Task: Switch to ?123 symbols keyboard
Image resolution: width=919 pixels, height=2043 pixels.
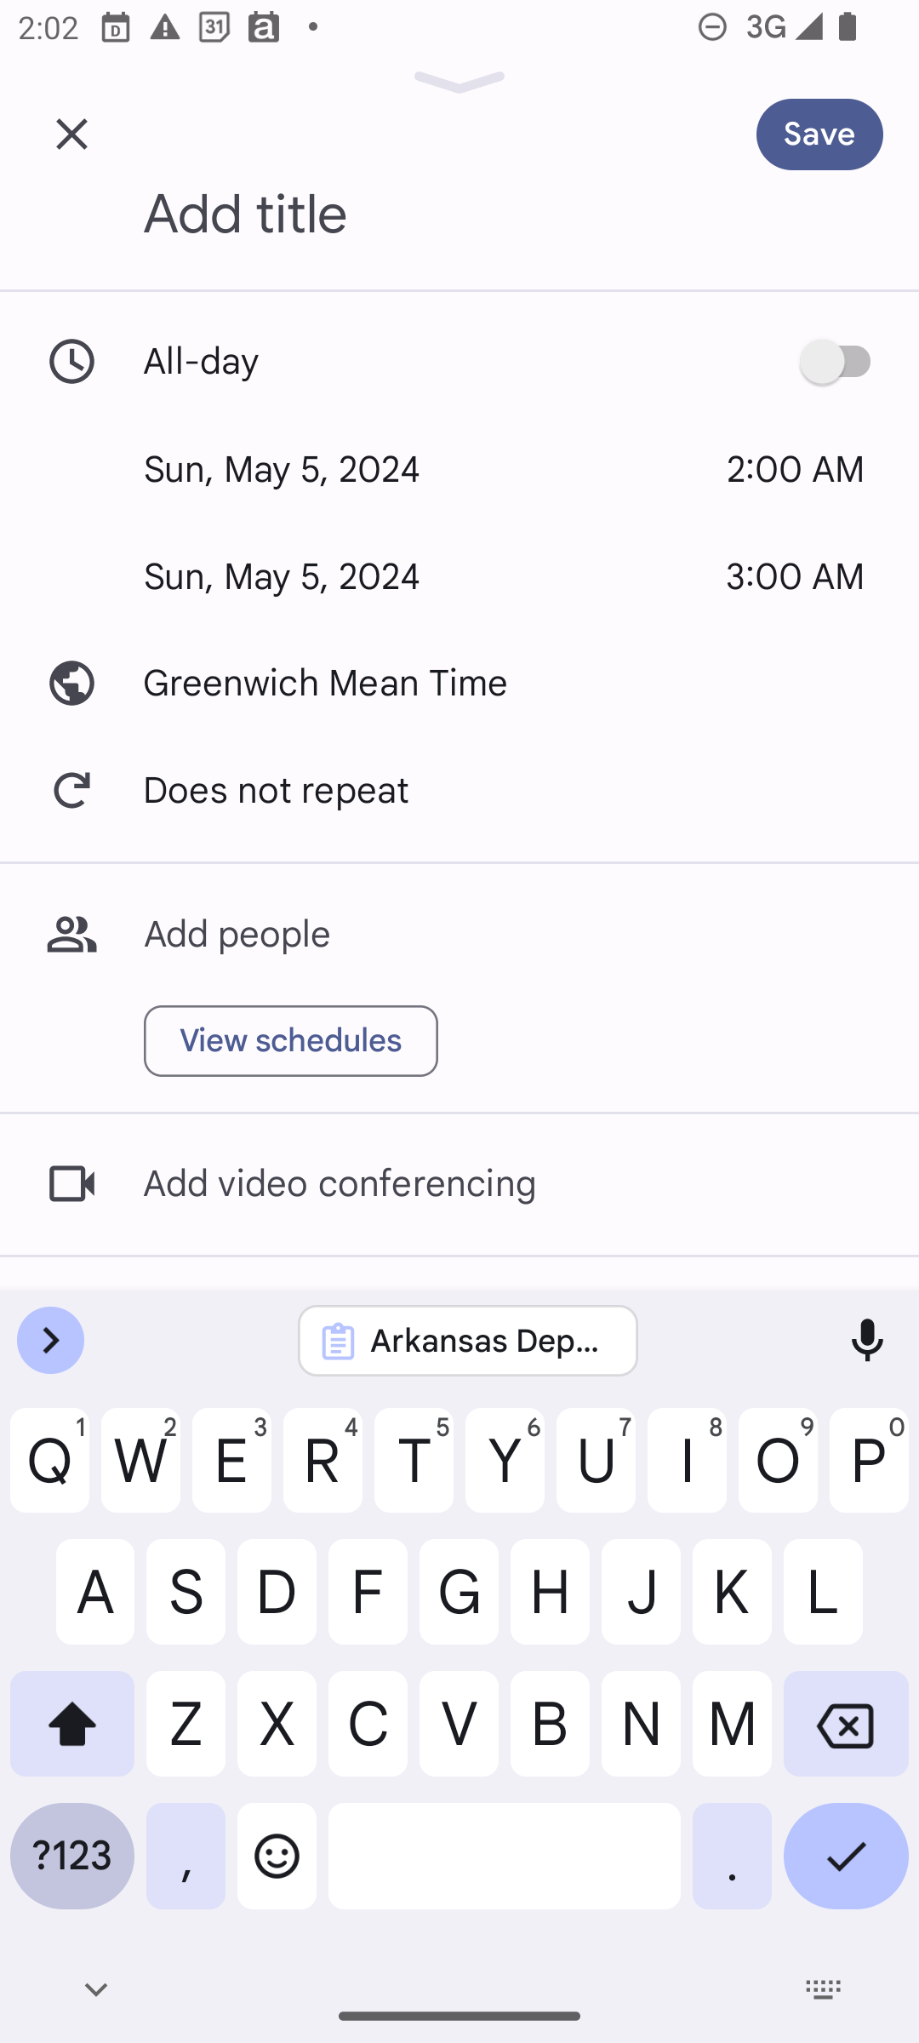Action: [72, 1856]
